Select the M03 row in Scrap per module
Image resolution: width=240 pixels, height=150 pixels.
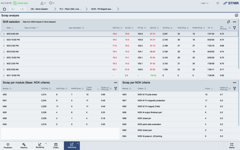60,95
